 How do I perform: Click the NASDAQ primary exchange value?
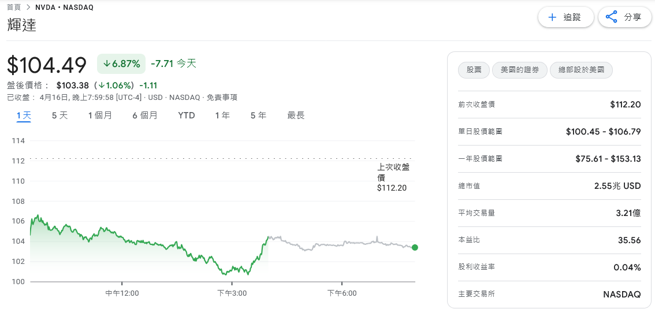click(x=622, y=295)
